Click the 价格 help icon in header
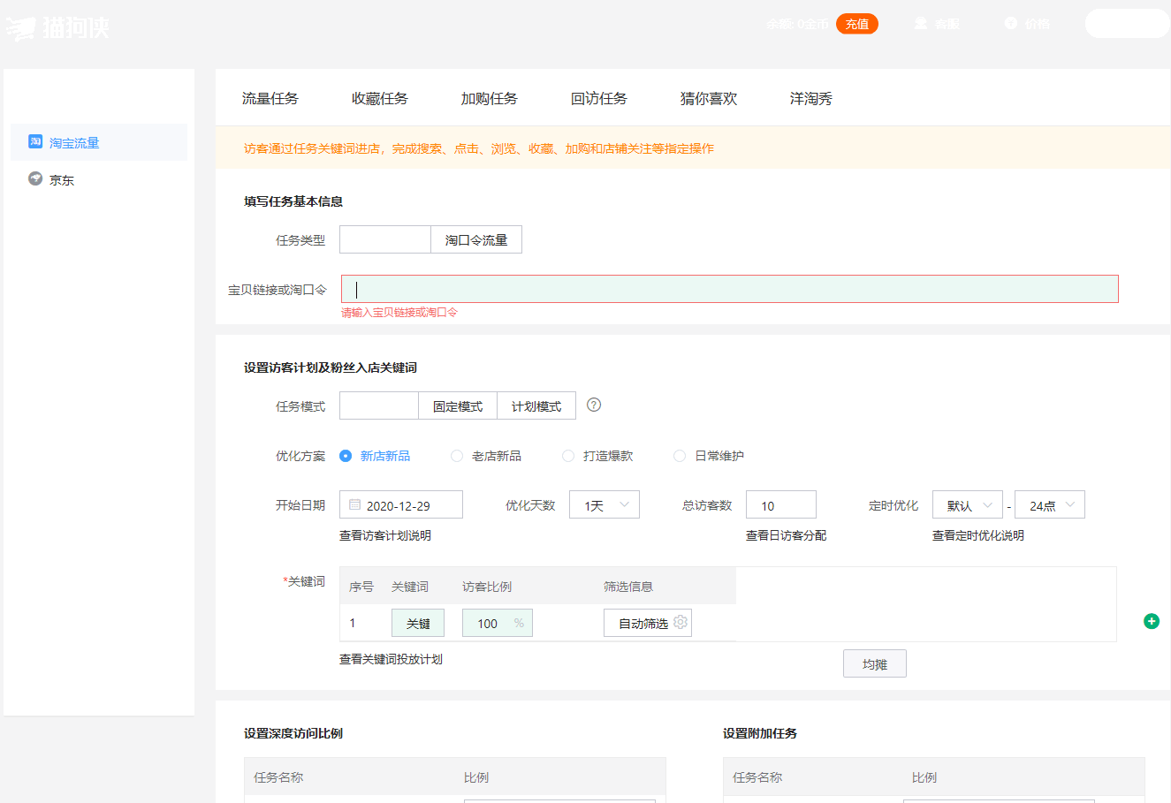 (x=1011, y=24)
